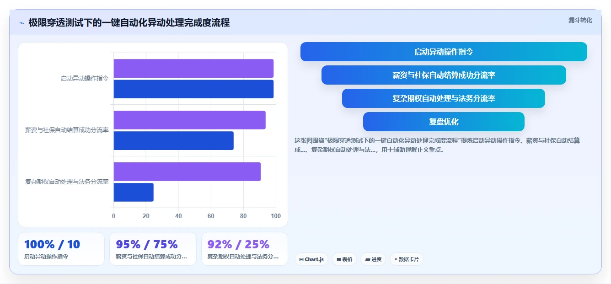Click the x-axis tick value 100
Viewport: 611px width, 284px height.
pyautogui.click(x=276, y=216)
